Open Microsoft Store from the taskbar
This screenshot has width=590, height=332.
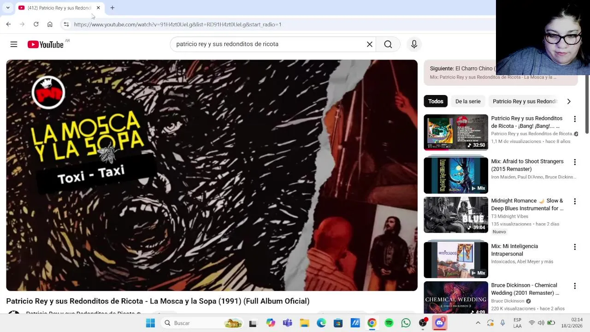click(x=338, y=323)
